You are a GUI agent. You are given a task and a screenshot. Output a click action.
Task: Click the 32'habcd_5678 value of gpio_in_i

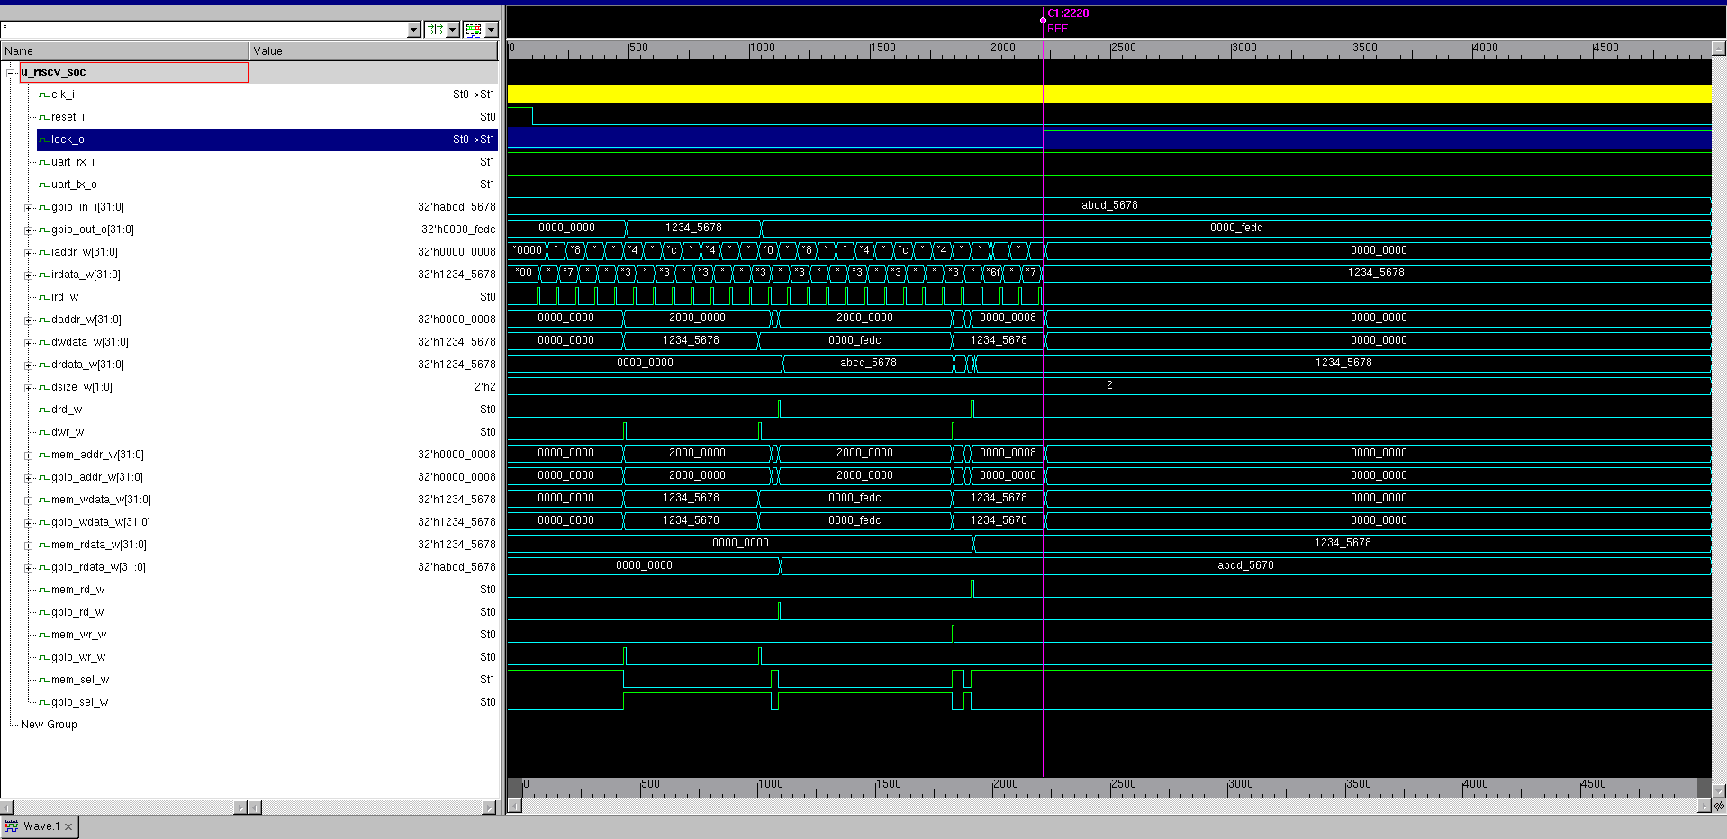click(457, 207)
